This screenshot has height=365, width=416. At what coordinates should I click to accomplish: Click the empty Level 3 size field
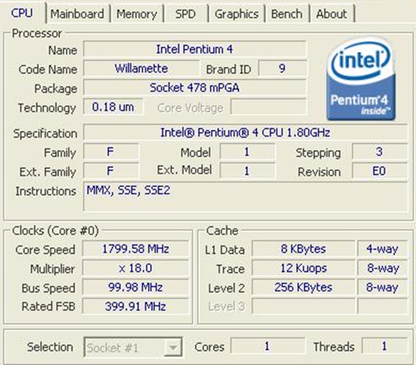(x=303, y=306)
